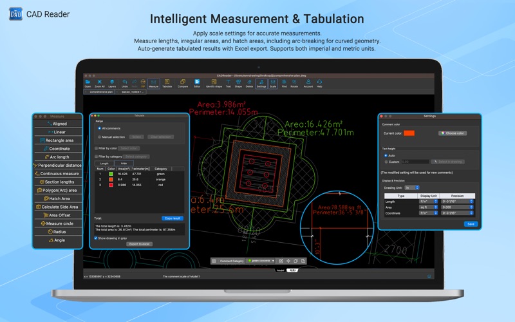515x322 pixels.
Task: Save the Settings dialog
Action: pyautogui.click(x=471, y=224)
